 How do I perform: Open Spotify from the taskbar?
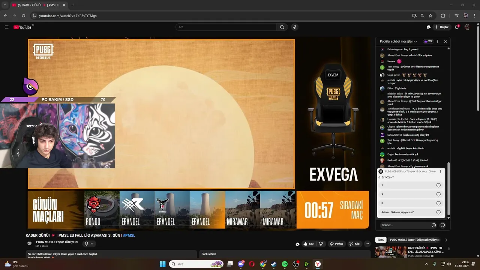(x=285, y=264)
